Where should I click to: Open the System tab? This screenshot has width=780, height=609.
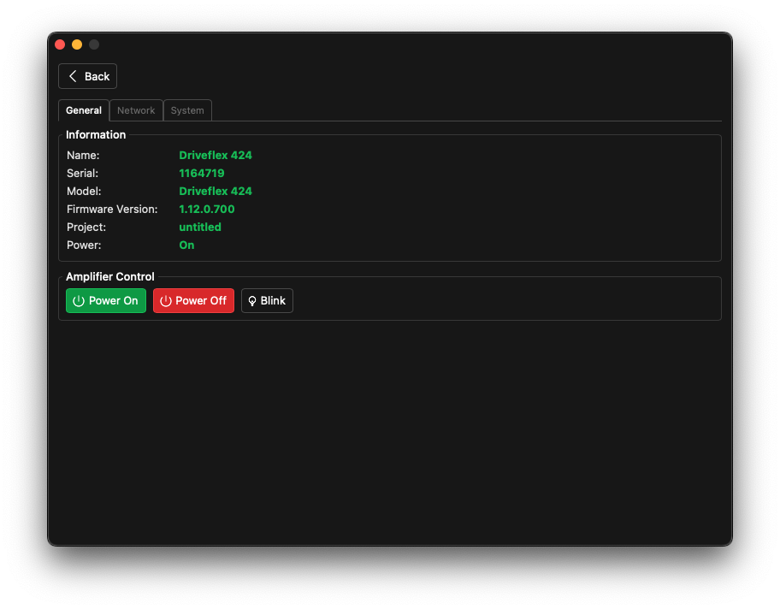[187, 110]
